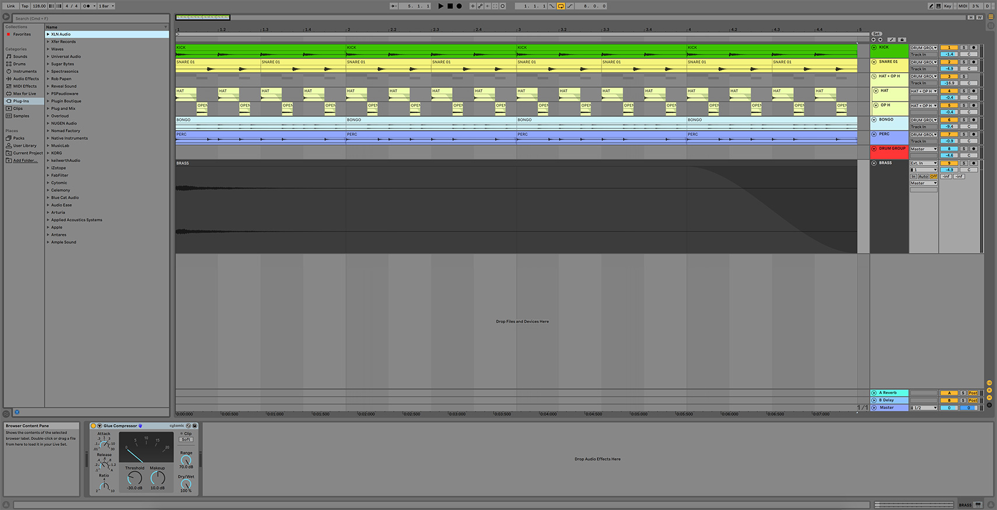
Task: Toggle the arrangement Loop switch
Action: (561, 6)
